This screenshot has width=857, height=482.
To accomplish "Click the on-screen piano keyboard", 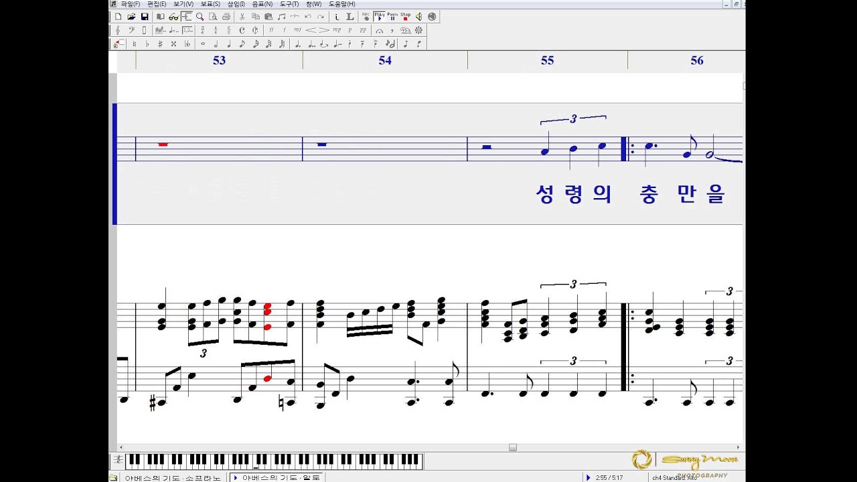I will [x=274, y=461].
